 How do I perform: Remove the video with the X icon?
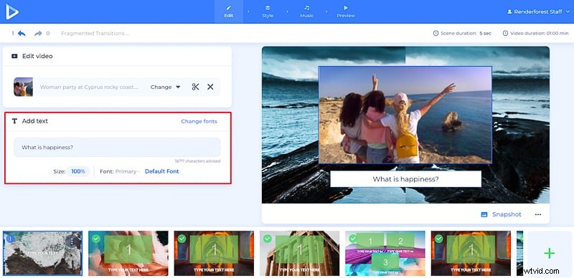(210, 87)
